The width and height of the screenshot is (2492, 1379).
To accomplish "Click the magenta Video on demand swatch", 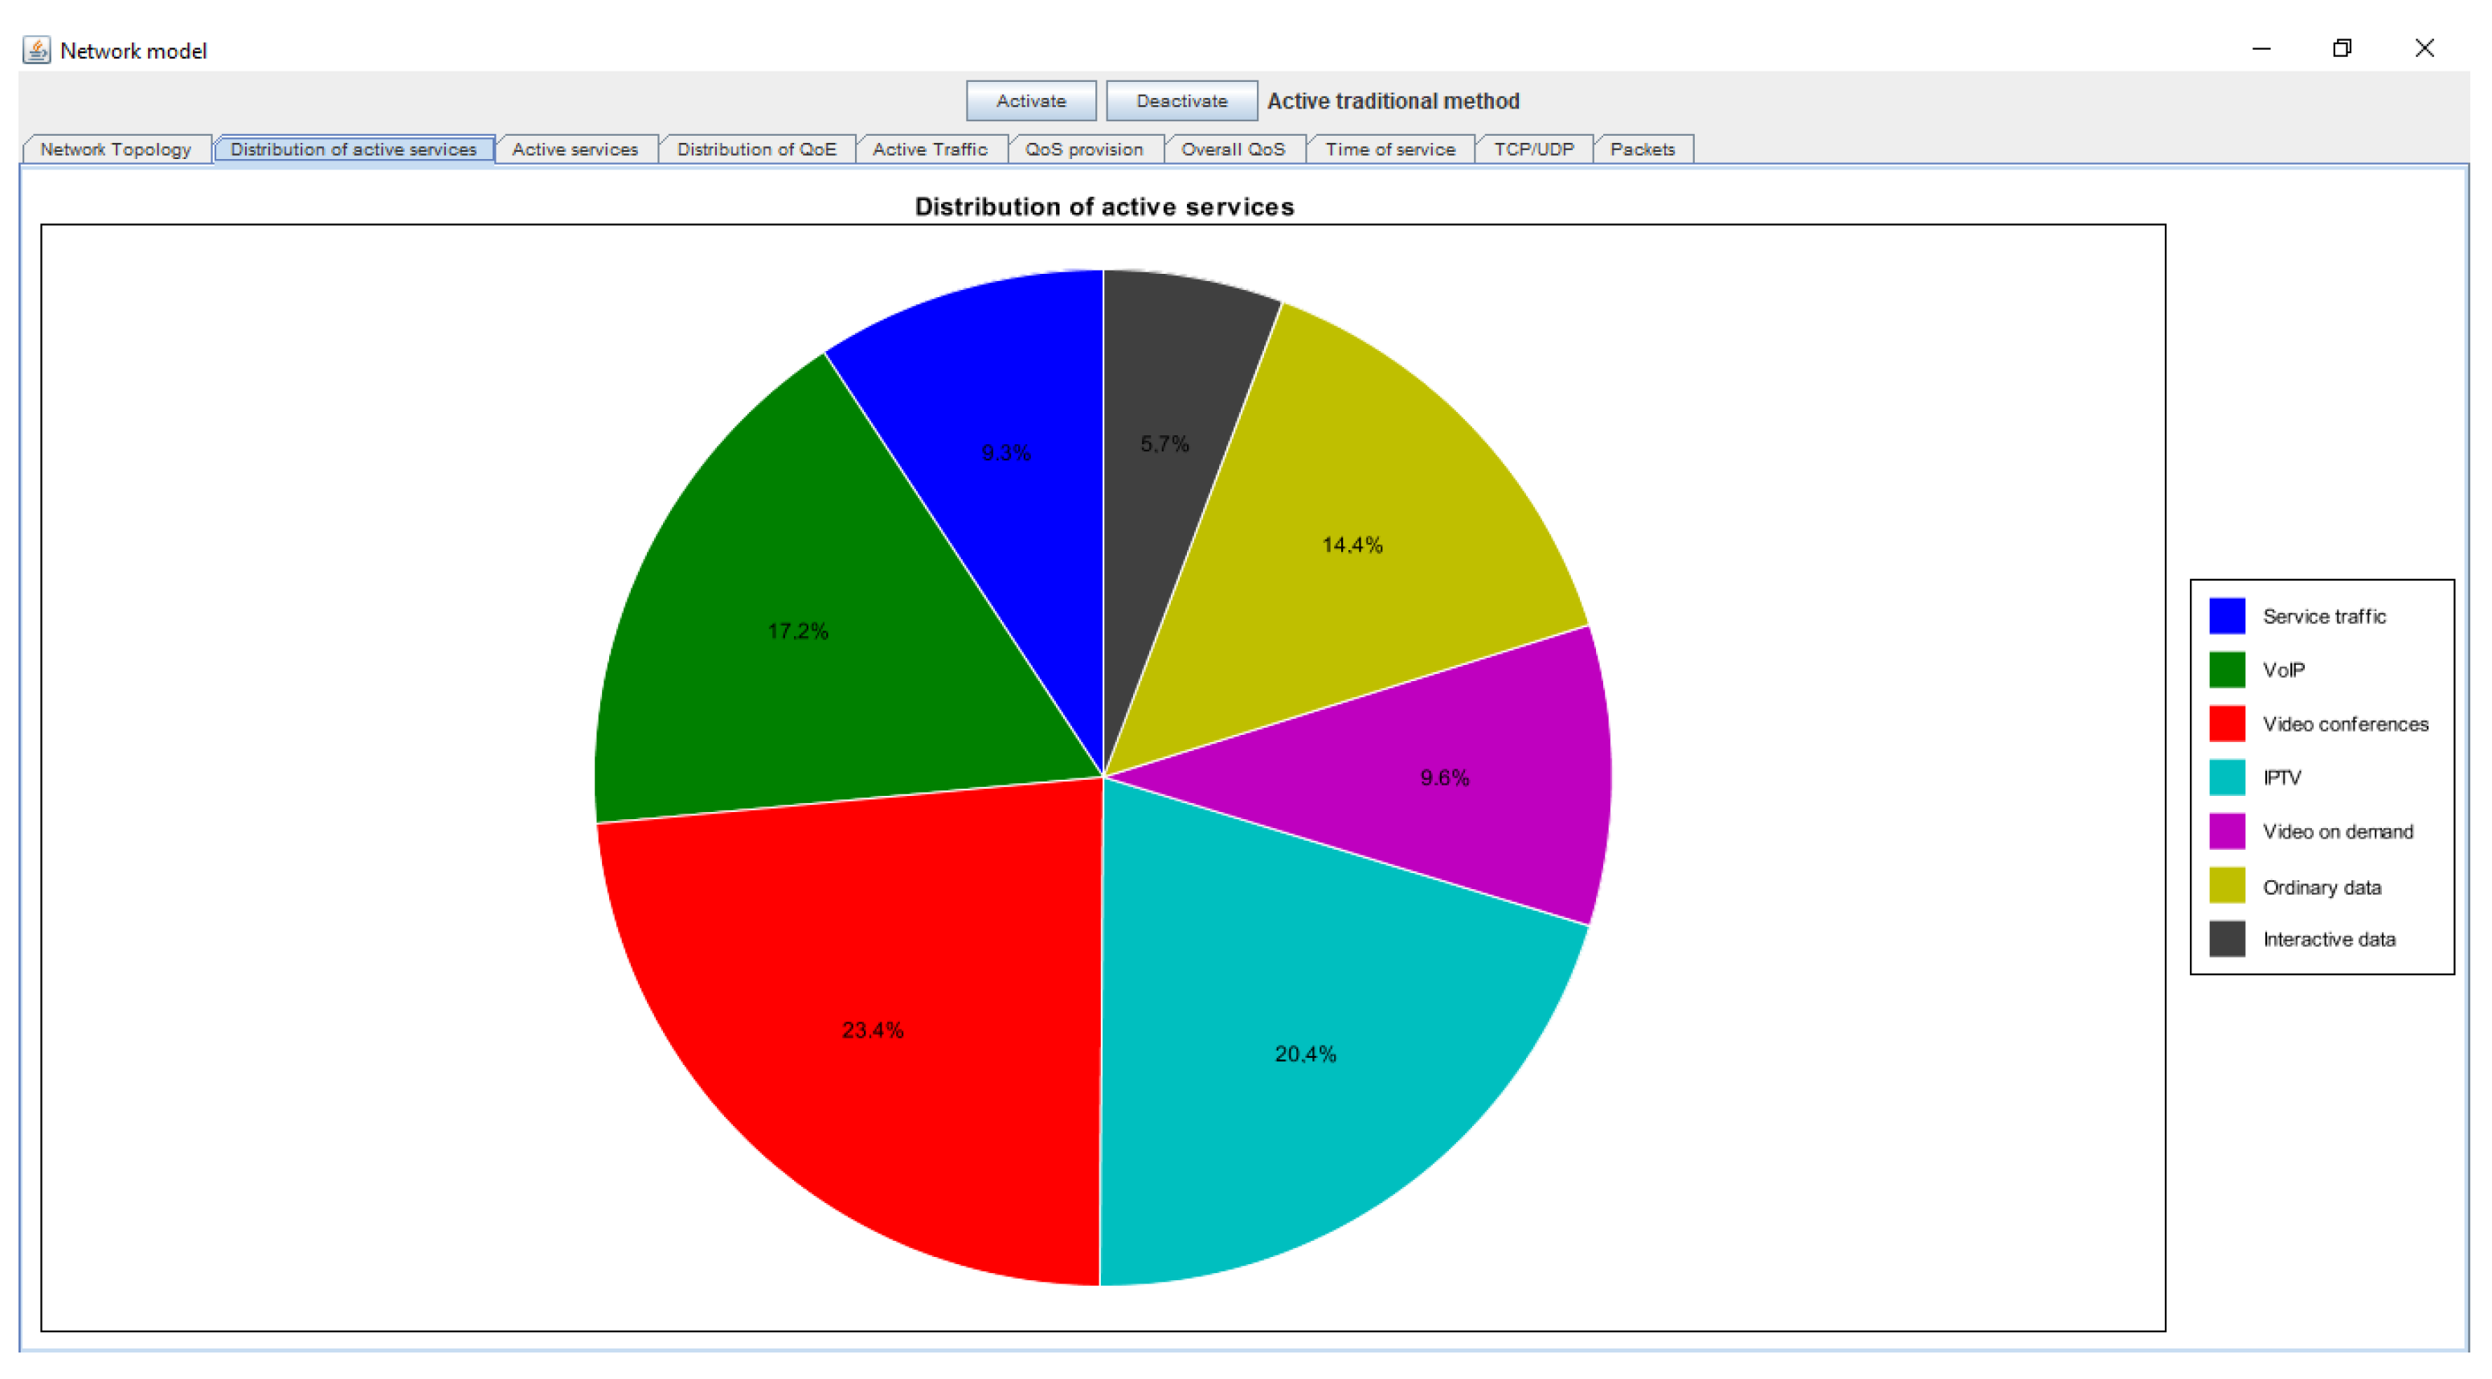I will 2226,831.
